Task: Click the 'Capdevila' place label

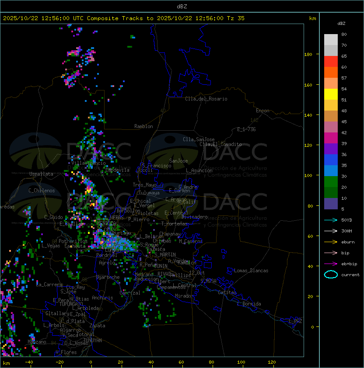Action: pyautogui.click(x=117, y=170)
